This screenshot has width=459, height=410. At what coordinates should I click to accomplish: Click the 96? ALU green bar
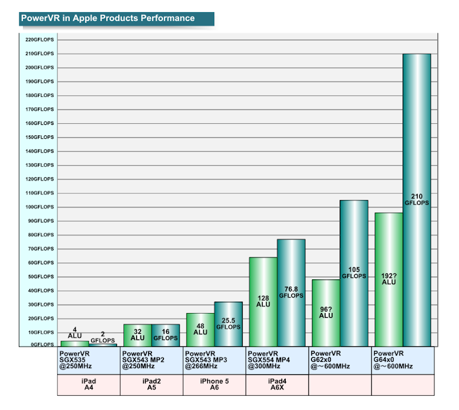coord(326,313)
